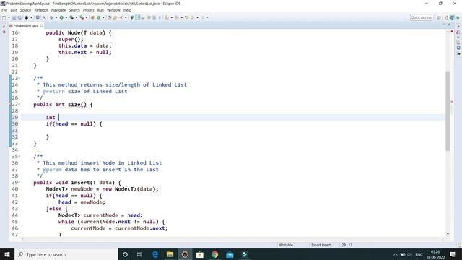Click the Coverage run icon

coord(71,17)
